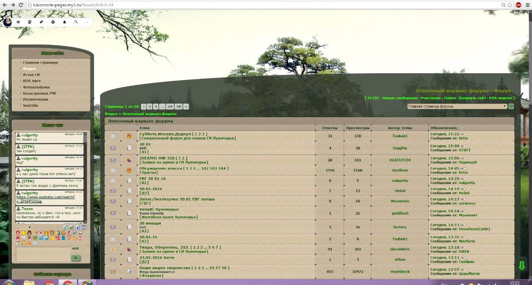Send chat message with OK button

(x=75, y=258)
